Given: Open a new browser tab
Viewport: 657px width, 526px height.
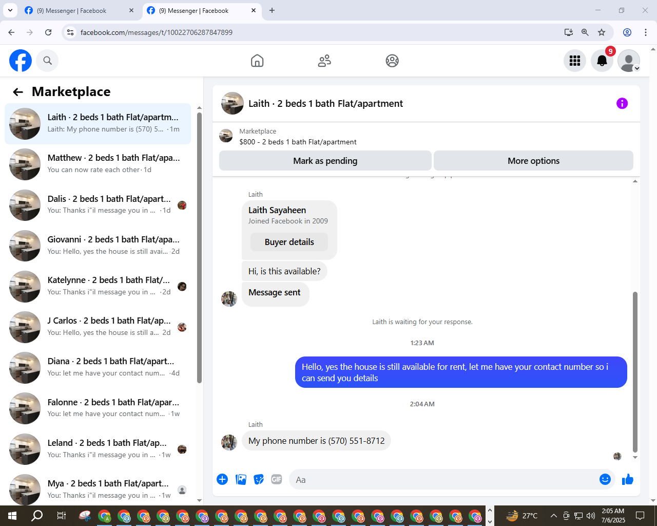Looking at the screenshot, I should 272,10.
